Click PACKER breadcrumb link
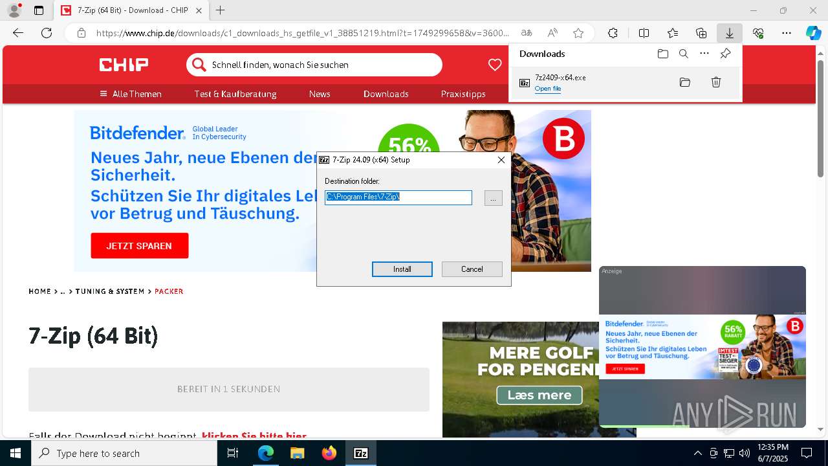This screenshot has width=828, height=466. point(169,291)
